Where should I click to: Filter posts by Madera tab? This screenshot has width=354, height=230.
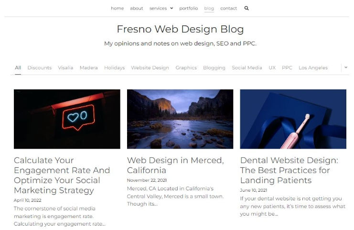coord(88,68)
